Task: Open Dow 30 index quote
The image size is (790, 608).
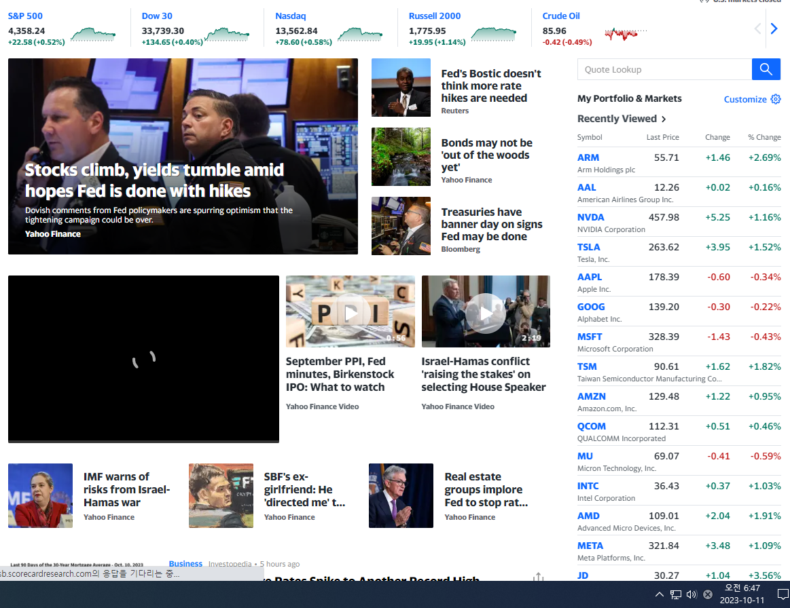Action: point(157,16)
